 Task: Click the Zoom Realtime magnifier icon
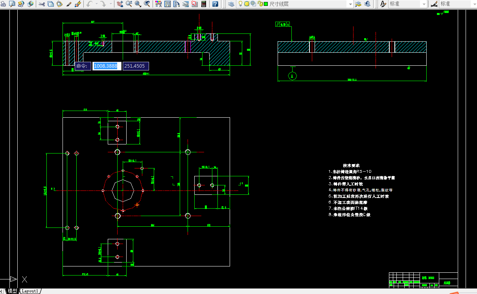pyautogui.click(x=129, y=4)
